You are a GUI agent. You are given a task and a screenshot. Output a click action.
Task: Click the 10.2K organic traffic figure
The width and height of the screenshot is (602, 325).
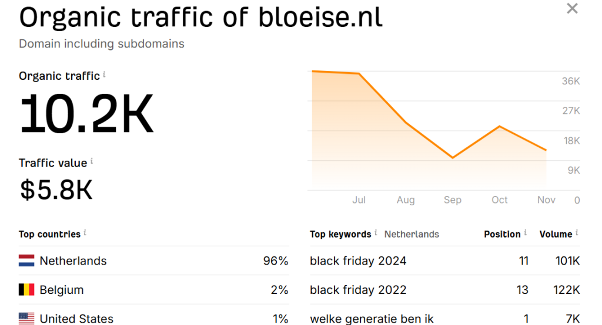86,114
